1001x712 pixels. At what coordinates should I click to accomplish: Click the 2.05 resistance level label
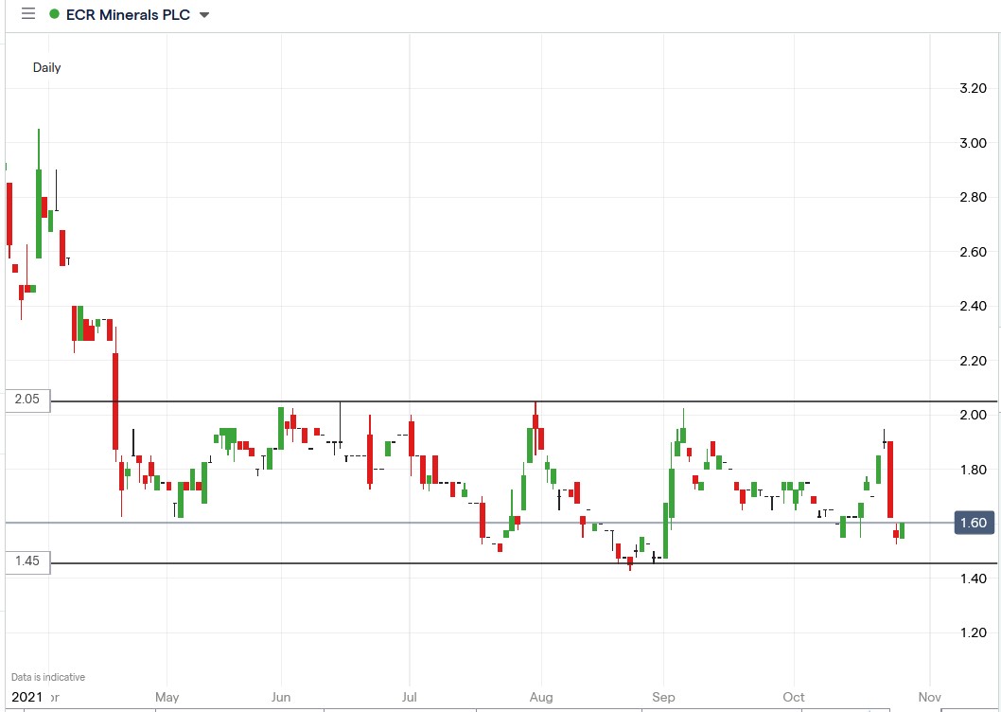28,400
